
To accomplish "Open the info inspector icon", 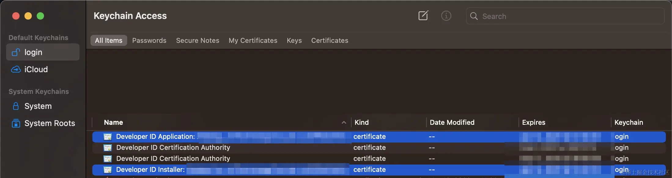I will [x=446, y=16].
